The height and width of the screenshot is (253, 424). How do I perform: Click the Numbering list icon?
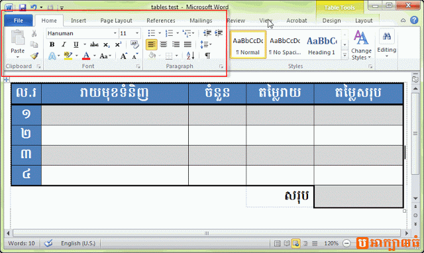click(170, 33)
